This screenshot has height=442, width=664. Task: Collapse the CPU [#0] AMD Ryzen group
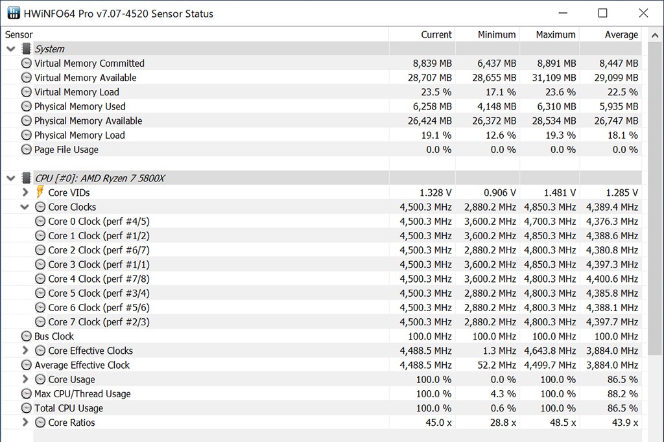pos(11,178)
